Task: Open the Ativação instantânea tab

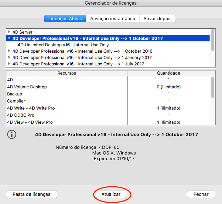Action: pyautogui.click(x=112, y=18)
